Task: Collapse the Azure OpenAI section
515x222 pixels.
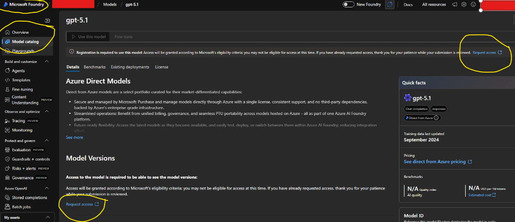Action: click(47, 188)
